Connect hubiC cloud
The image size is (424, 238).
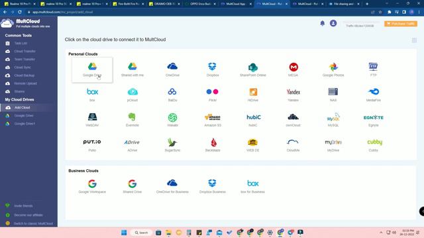[253, 120]
